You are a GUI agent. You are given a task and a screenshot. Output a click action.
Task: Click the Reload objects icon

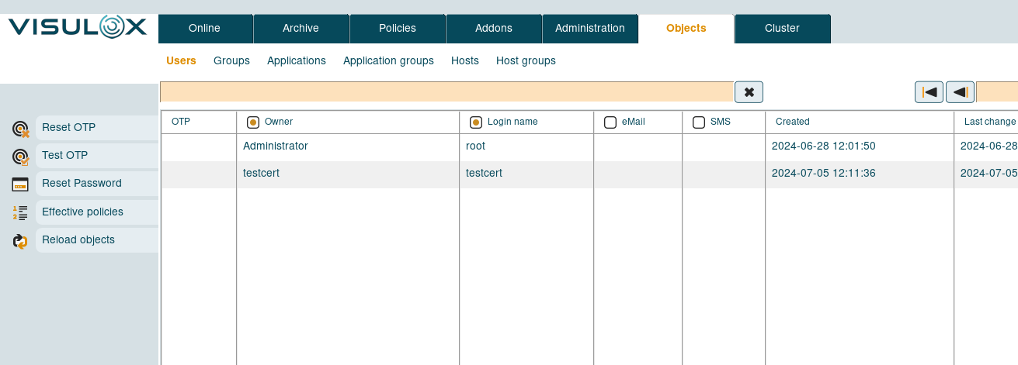click(21, 241)
